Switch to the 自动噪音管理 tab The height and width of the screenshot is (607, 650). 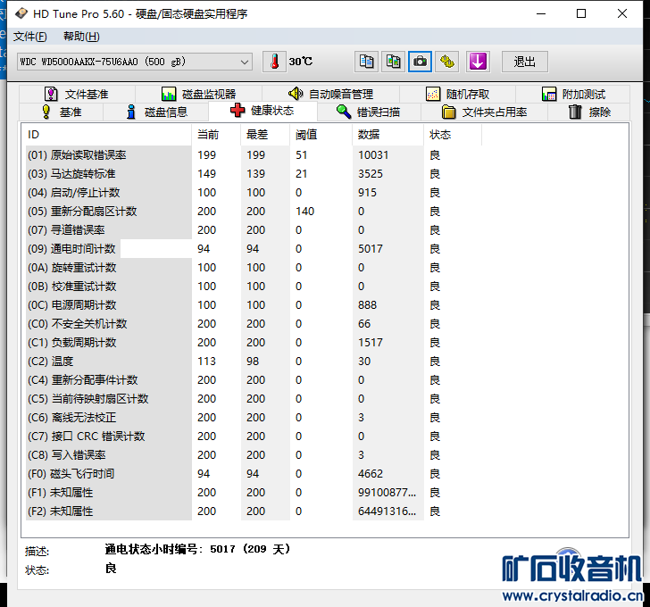click(330, 94)
